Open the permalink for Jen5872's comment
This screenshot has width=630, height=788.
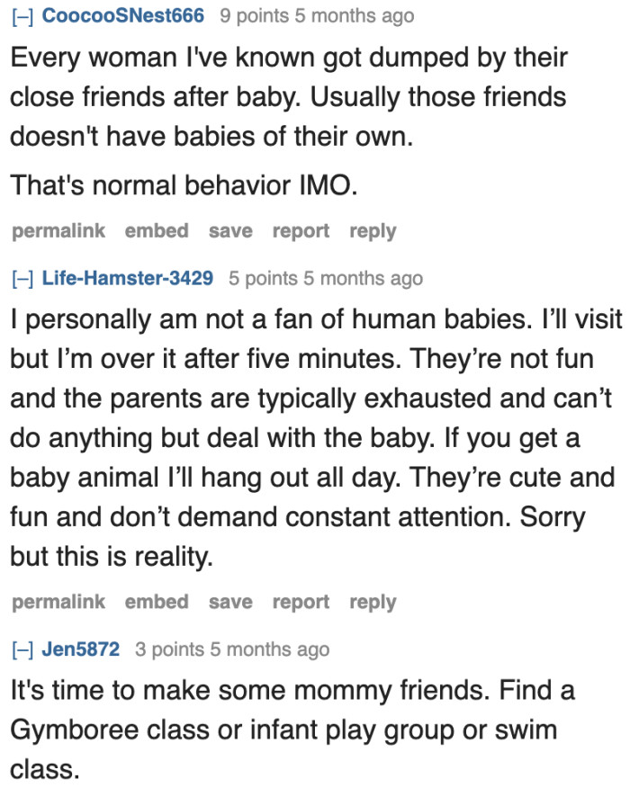coord(57,784)
